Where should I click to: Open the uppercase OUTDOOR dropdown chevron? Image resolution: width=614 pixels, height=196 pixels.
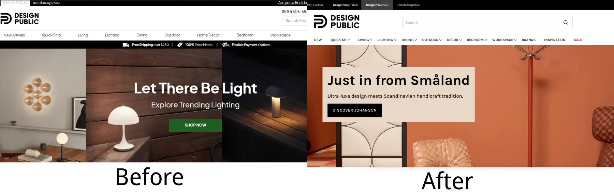click(x=440, y=40)
